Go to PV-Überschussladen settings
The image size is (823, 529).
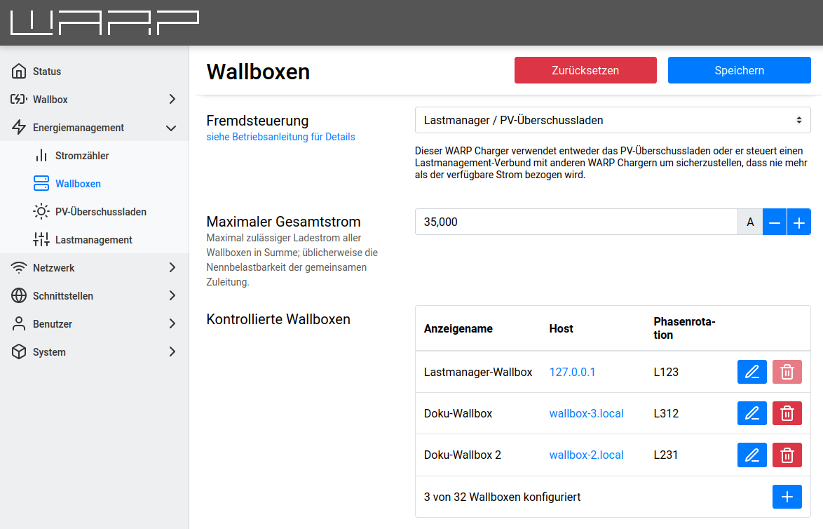pos(100,212)
